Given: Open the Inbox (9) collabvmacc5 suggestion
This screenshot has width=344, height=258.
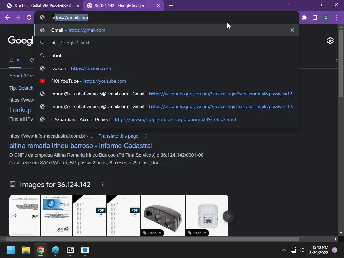Looking at the screenshot, I should 167,94.
